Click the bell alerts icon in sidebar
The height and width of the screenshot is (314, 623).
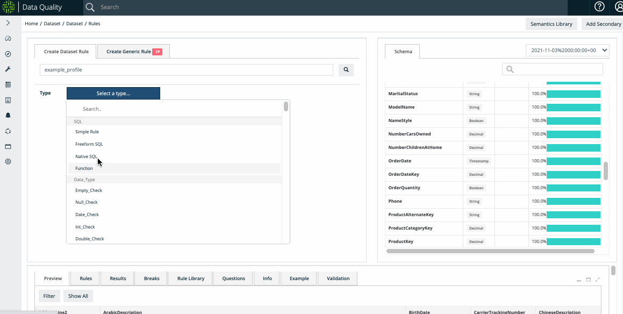pos(8,116)
